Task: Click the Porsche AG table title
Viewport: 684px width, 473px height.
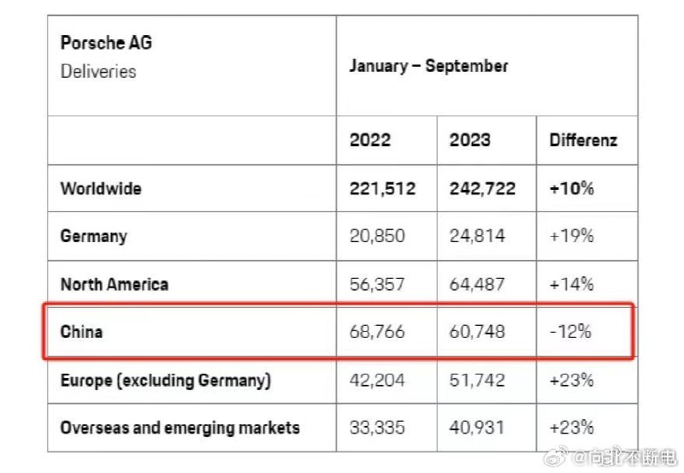Action: (x=106, y=43)
